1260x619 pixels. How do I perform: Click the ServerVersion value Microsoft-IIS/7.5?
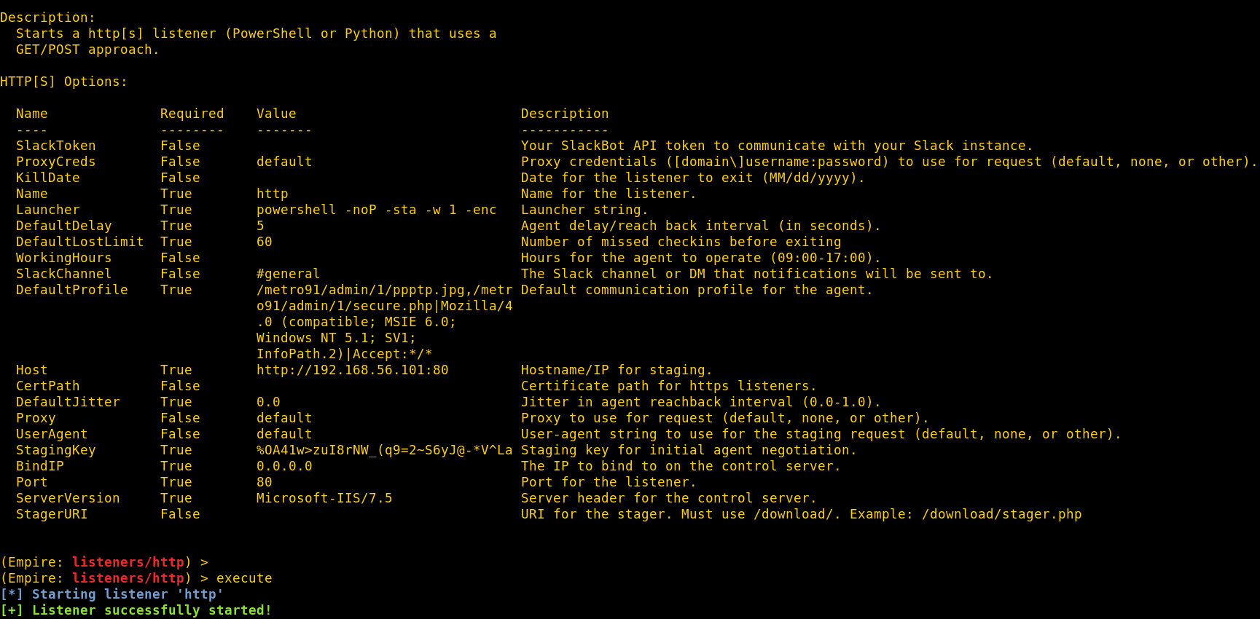pyautogui.click(x=324, y=498)
